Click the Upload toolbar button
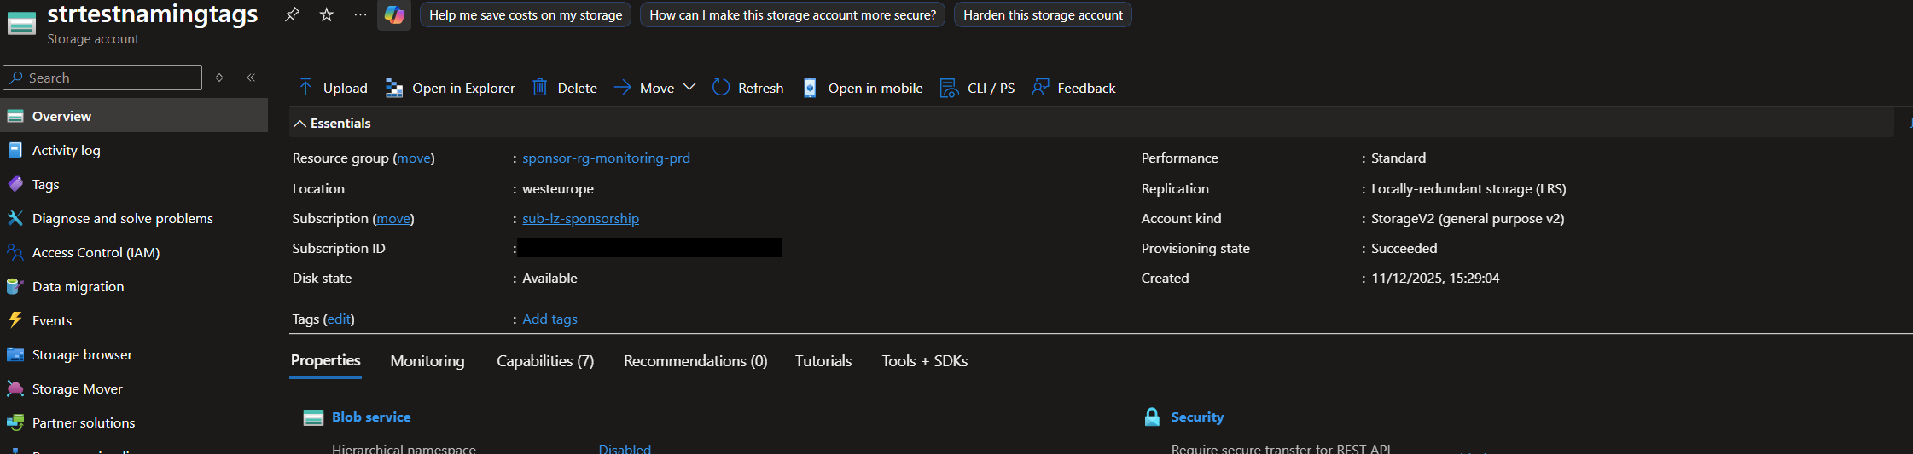This screenshot has width=1913, height=454. click(333, 88)
